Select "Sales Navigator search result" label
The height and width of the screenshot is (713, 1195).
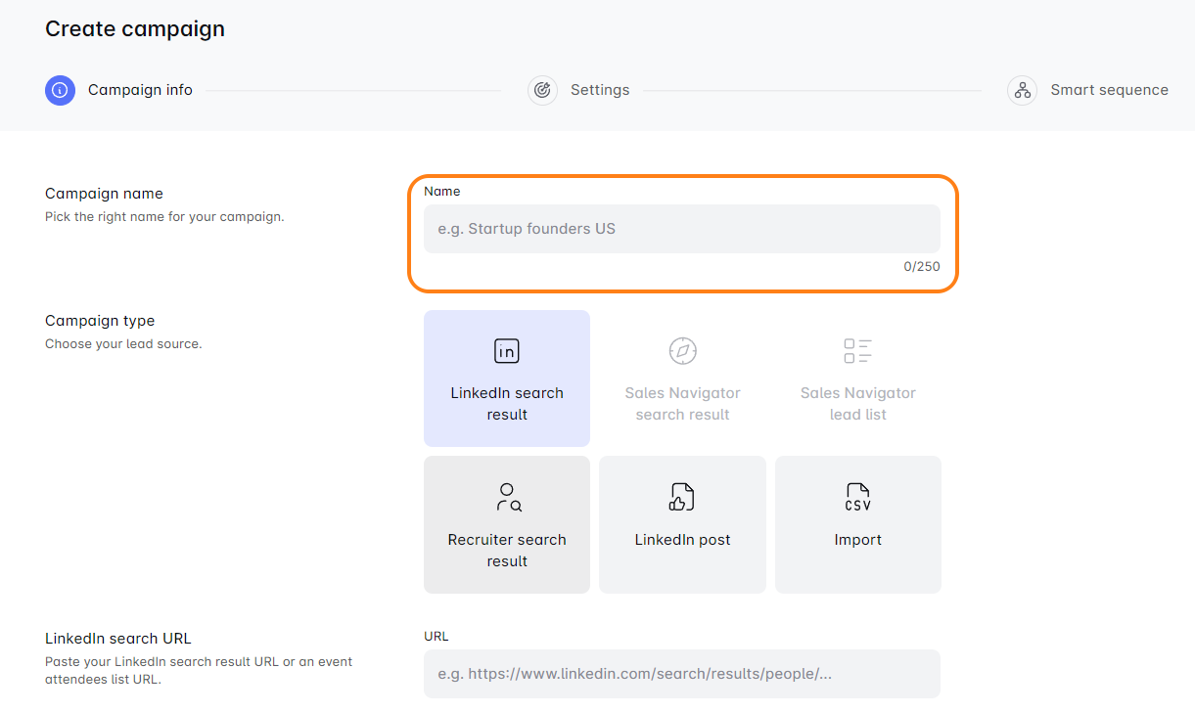click(x=682, y=404)
